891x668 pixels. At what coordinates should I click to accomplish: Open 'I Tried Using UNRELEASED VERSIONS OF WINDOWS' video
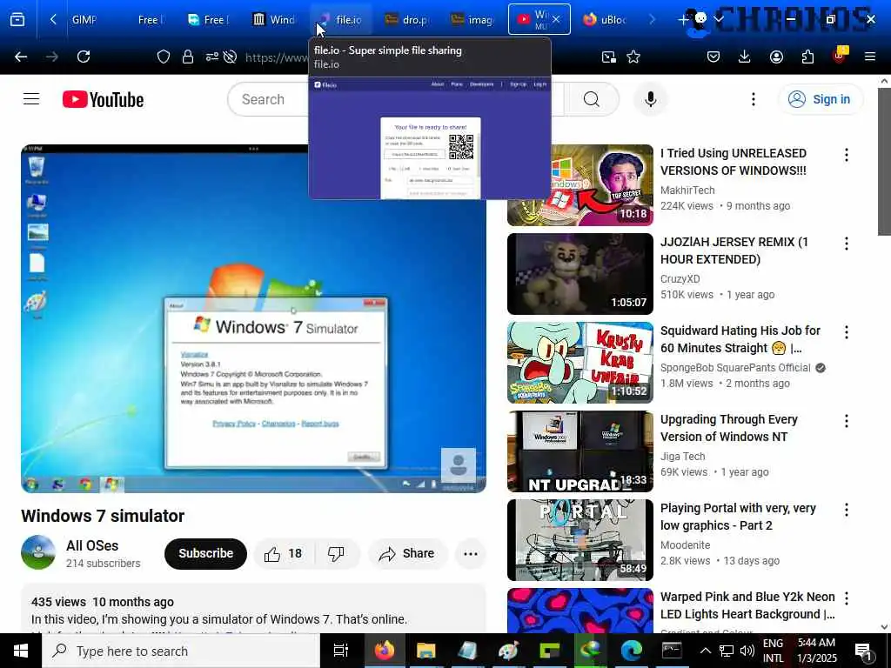[733, 162]
